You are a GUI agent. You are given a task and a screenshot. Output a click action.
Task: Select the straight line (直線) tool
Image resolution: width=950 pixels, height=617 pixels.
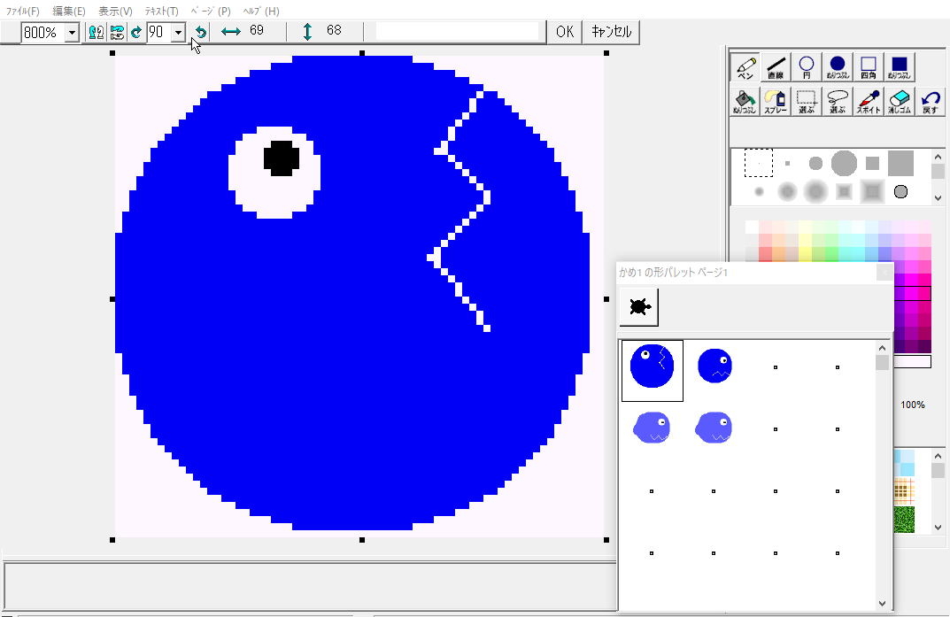(776, 66)
